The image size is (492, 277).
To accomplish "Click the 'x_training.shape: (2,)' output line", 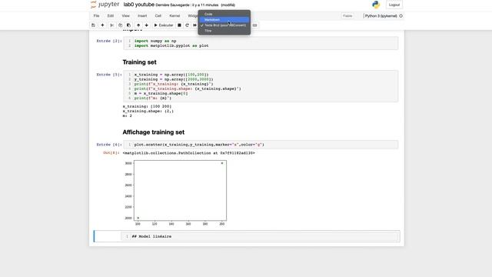I will click(148, 111).
